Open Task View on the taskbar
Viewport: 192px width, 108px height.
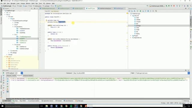pyautogui.click(x=41, y=106)
